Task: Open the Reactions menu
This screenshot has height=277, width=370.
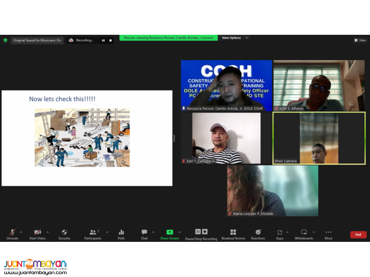Action: 258,232
